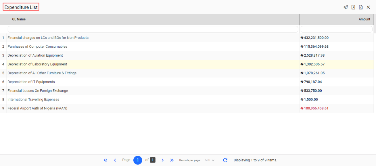The image size is (376, 166).
Task: Select row Depreciation of Laboratory Equipment
Action: pyautogui.click(x=187, y=64)
